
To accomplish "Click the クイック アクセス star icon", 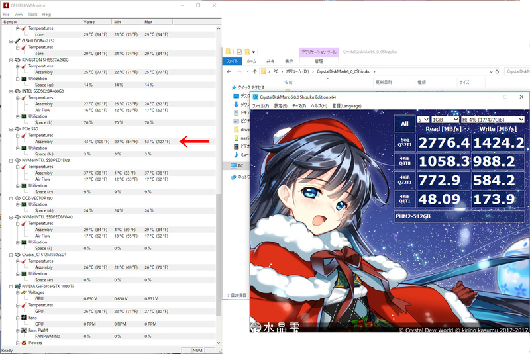I will (234, 87).
